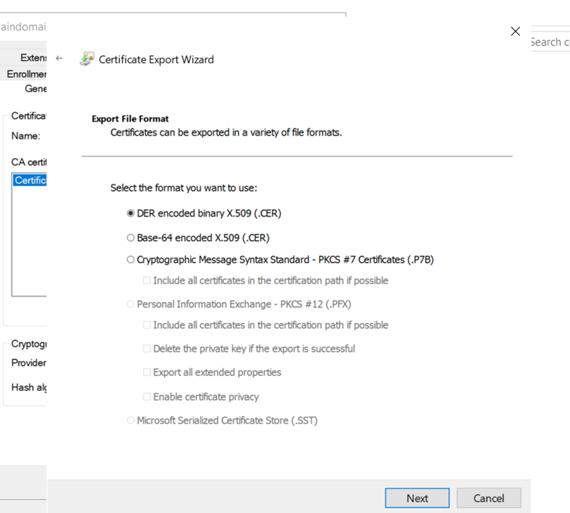Select DER encoded binary X.509 format
This screenshot has height=513, width=570.
pos(130,213)
